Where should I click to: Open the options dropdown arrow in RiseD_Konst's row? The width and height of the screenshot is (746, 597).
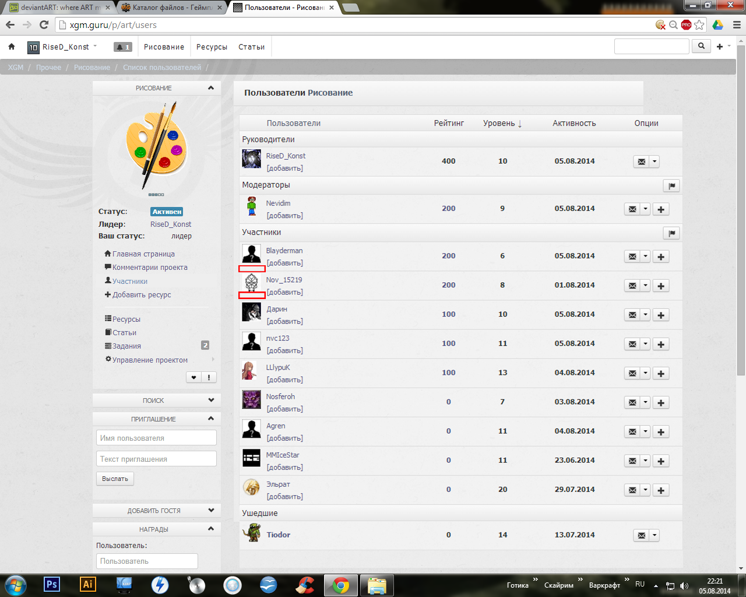pos(654,161)
